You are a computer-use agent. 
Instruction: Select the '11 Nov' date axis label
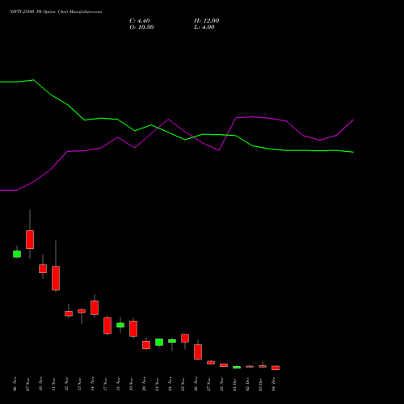[53, 384]
